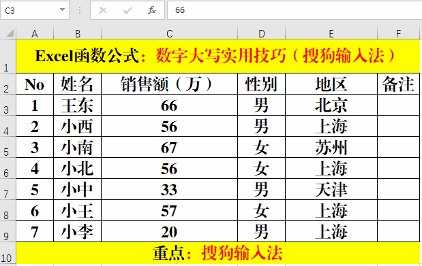Click sales value 66 for 王东
The width and height of the screenshot is (422, 266).
[169, 105]
